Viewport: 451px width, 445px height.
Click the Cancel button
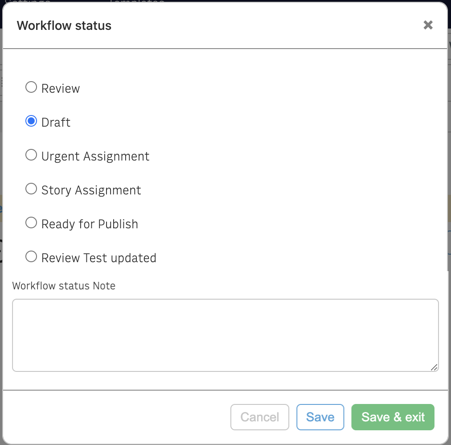(259, 417)
